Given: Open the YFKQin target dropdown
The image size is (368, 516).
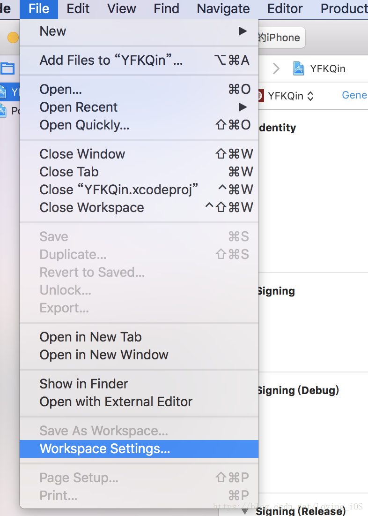Looking at the screenshot, I should (x=291, y=96).
